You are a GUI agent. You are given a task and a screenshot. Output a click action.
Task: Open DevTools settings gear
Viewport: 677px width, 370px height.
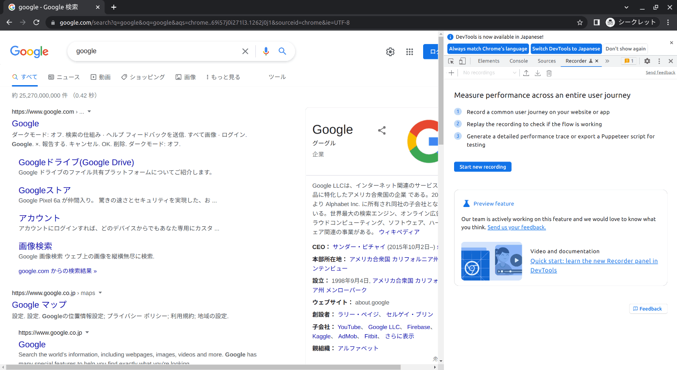647,61
